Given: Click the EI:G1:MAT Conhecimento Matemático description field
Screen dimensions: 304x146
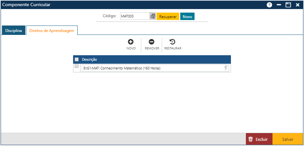Looking at the screenshot, I should 153,68.
